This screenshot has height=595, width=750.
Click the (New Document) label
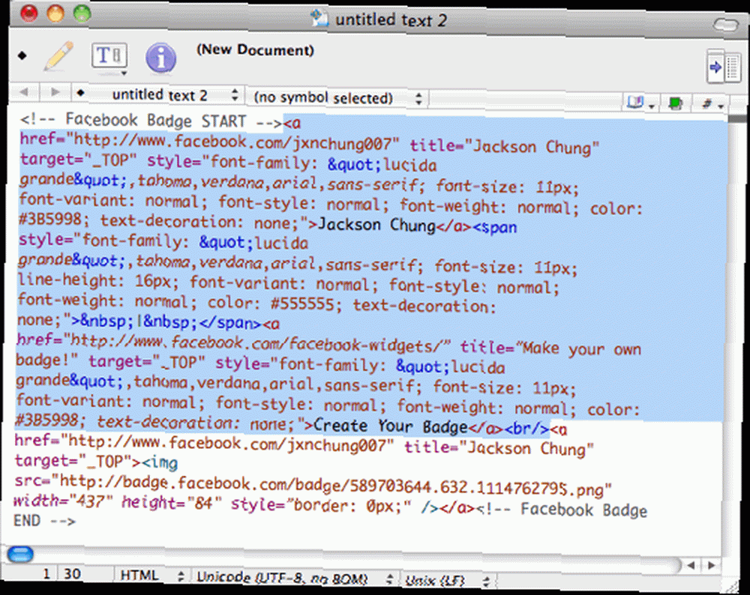click(x=255, y=49)
